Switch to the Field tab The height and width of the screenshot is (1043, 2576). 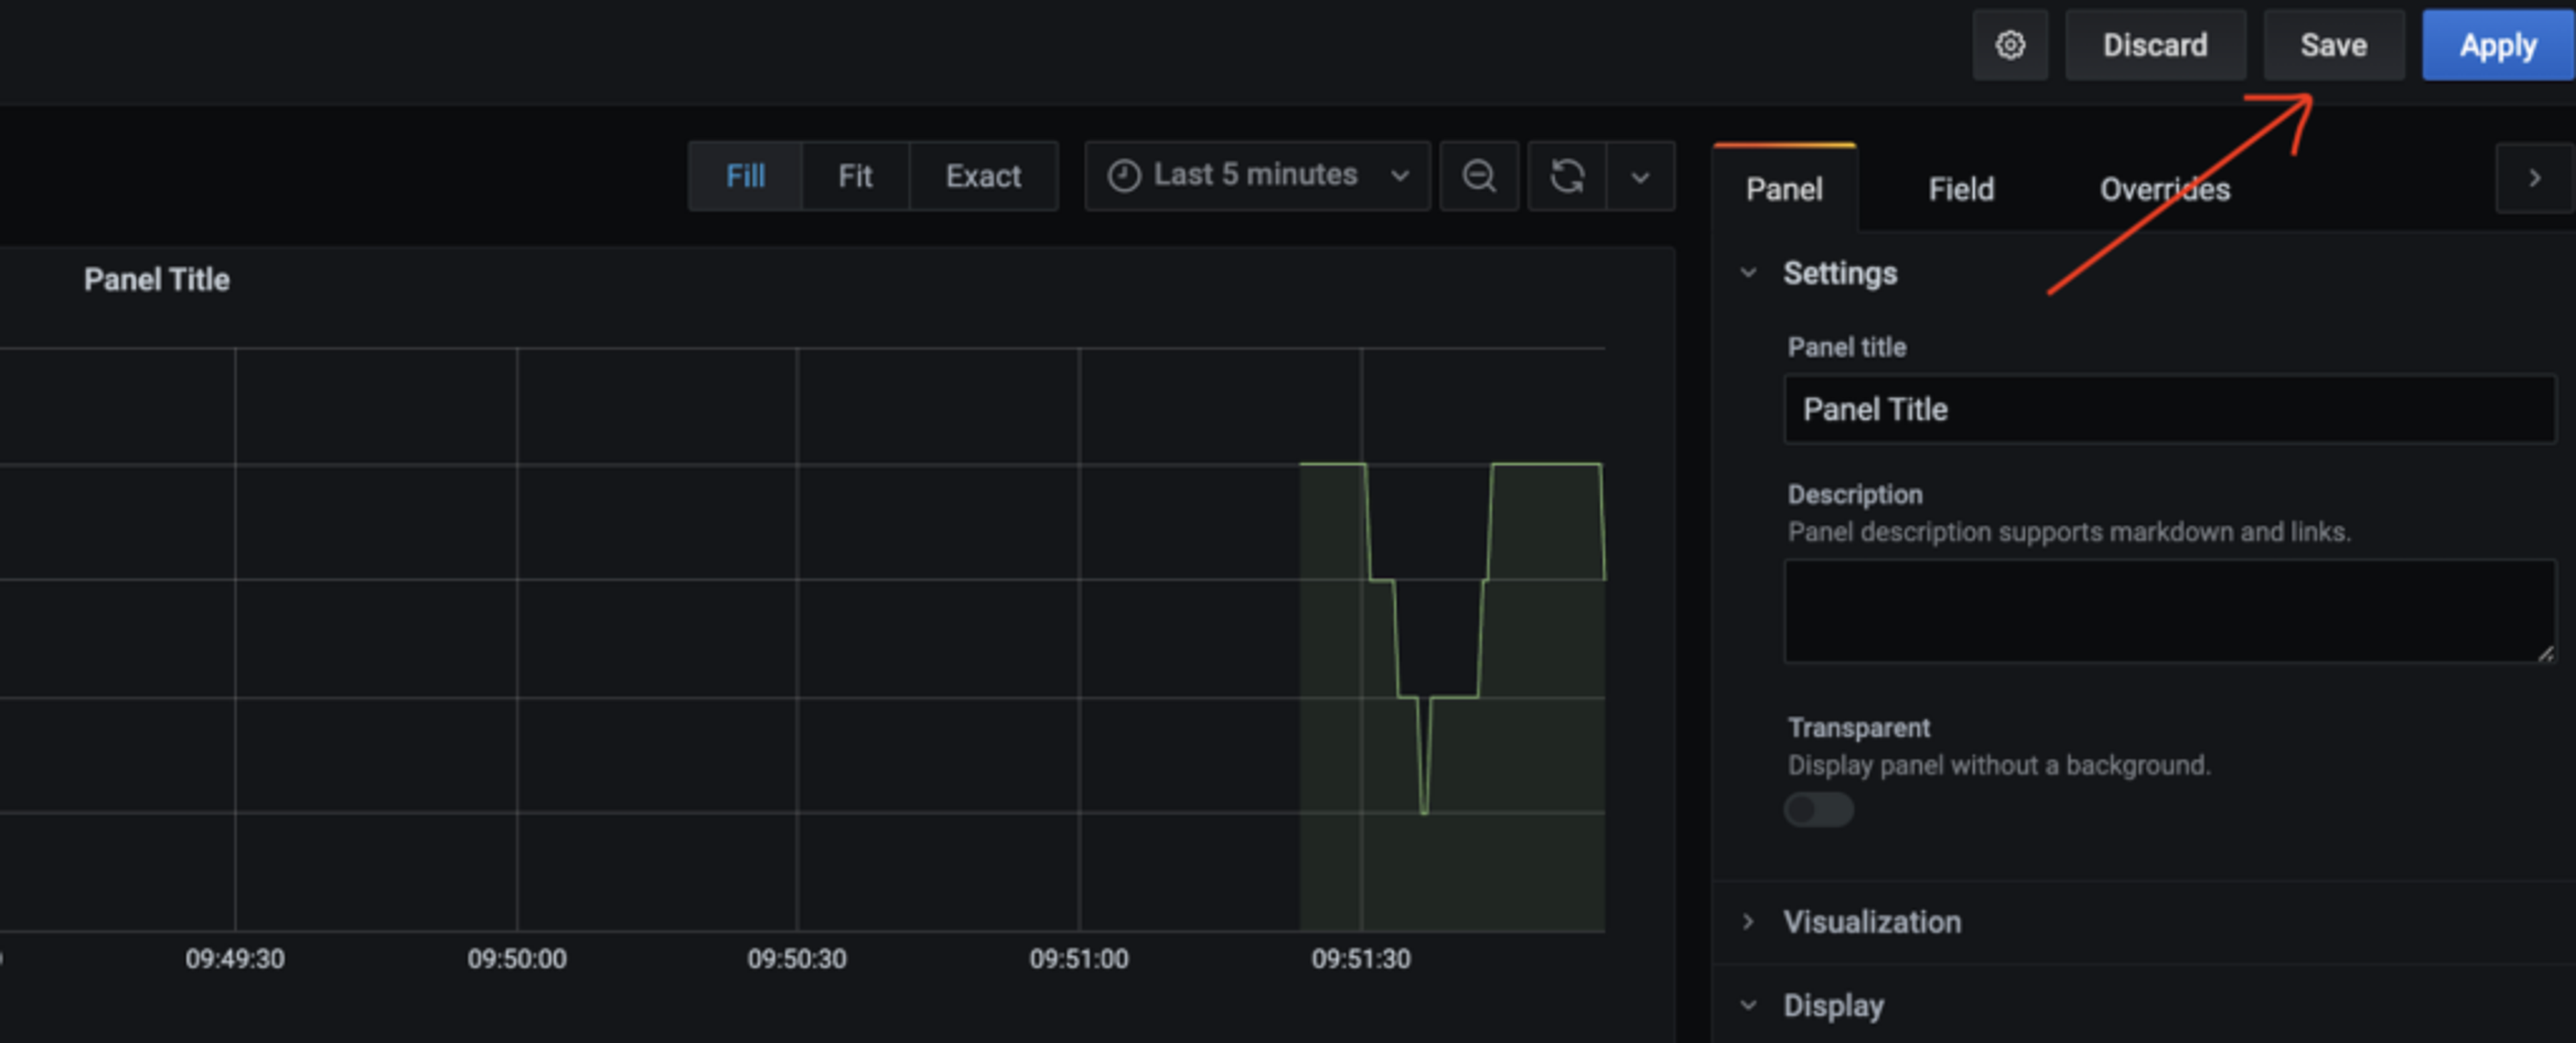coord(1961,189)
